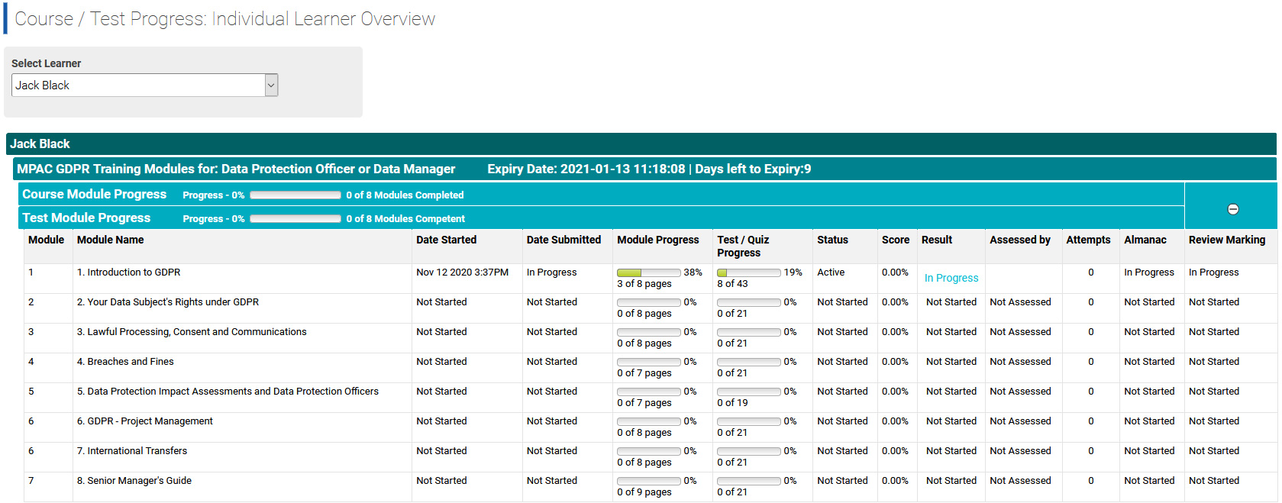
Task: Click the 38% module progress bar
Action: 648,272
